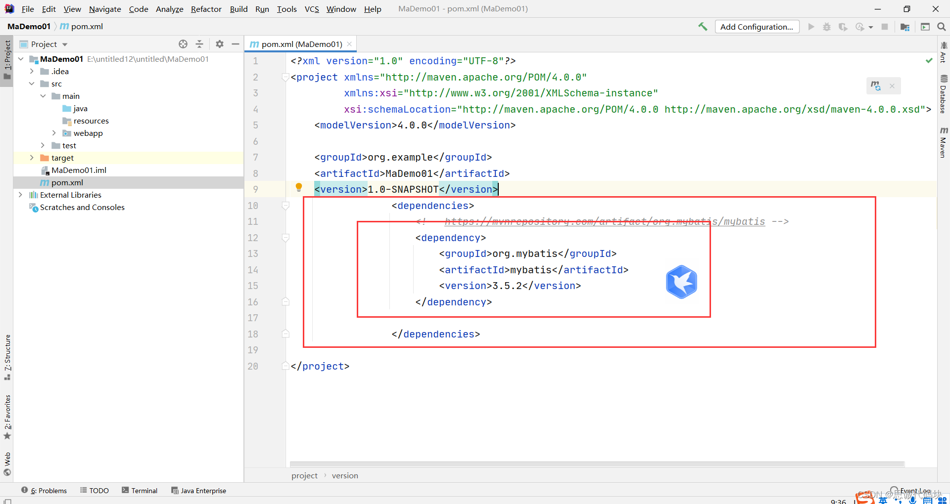The width and height of the screenshot is (950, 504).
Task: Open the VCS menu
Action: pos(312,9)
